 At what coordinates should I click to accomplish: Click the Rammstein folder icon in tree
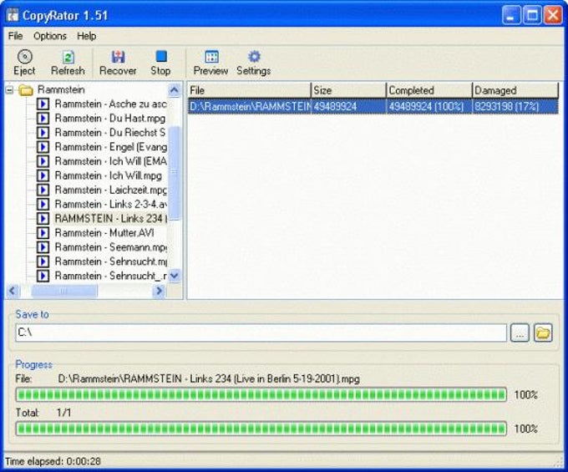tap(26, 90)
